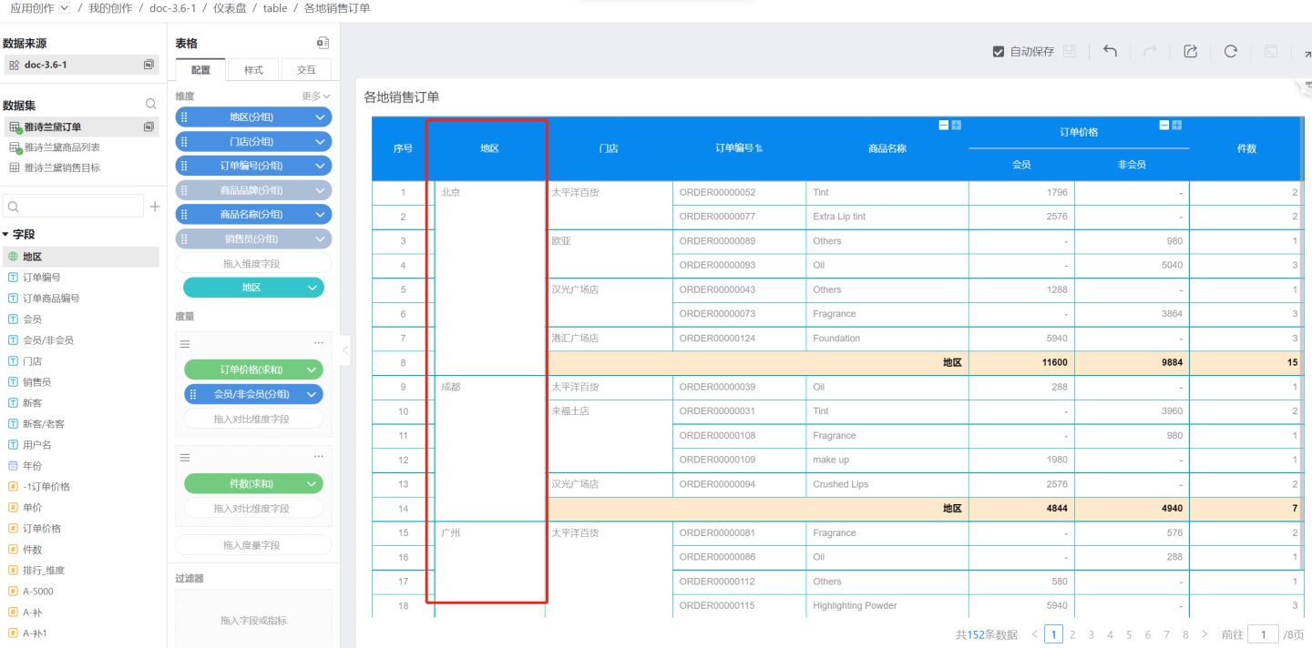Screen dimensions: 1312x648
Task: Click the refresh icon in the top toolbar
Action: click(x=1230, y=52)
